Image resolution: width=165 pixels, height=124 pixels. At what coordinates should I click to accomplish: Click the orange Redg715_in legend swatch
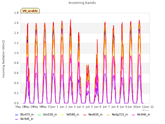108,115
